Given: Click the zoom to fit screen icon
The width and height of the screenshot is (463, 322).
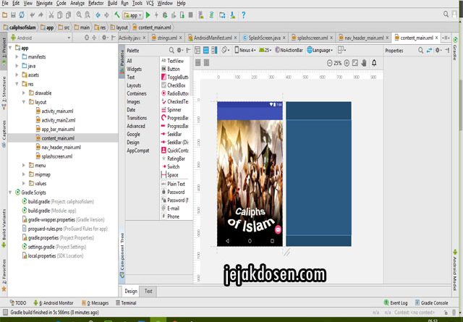Looking at the screenshot, I should pos(355,63).
